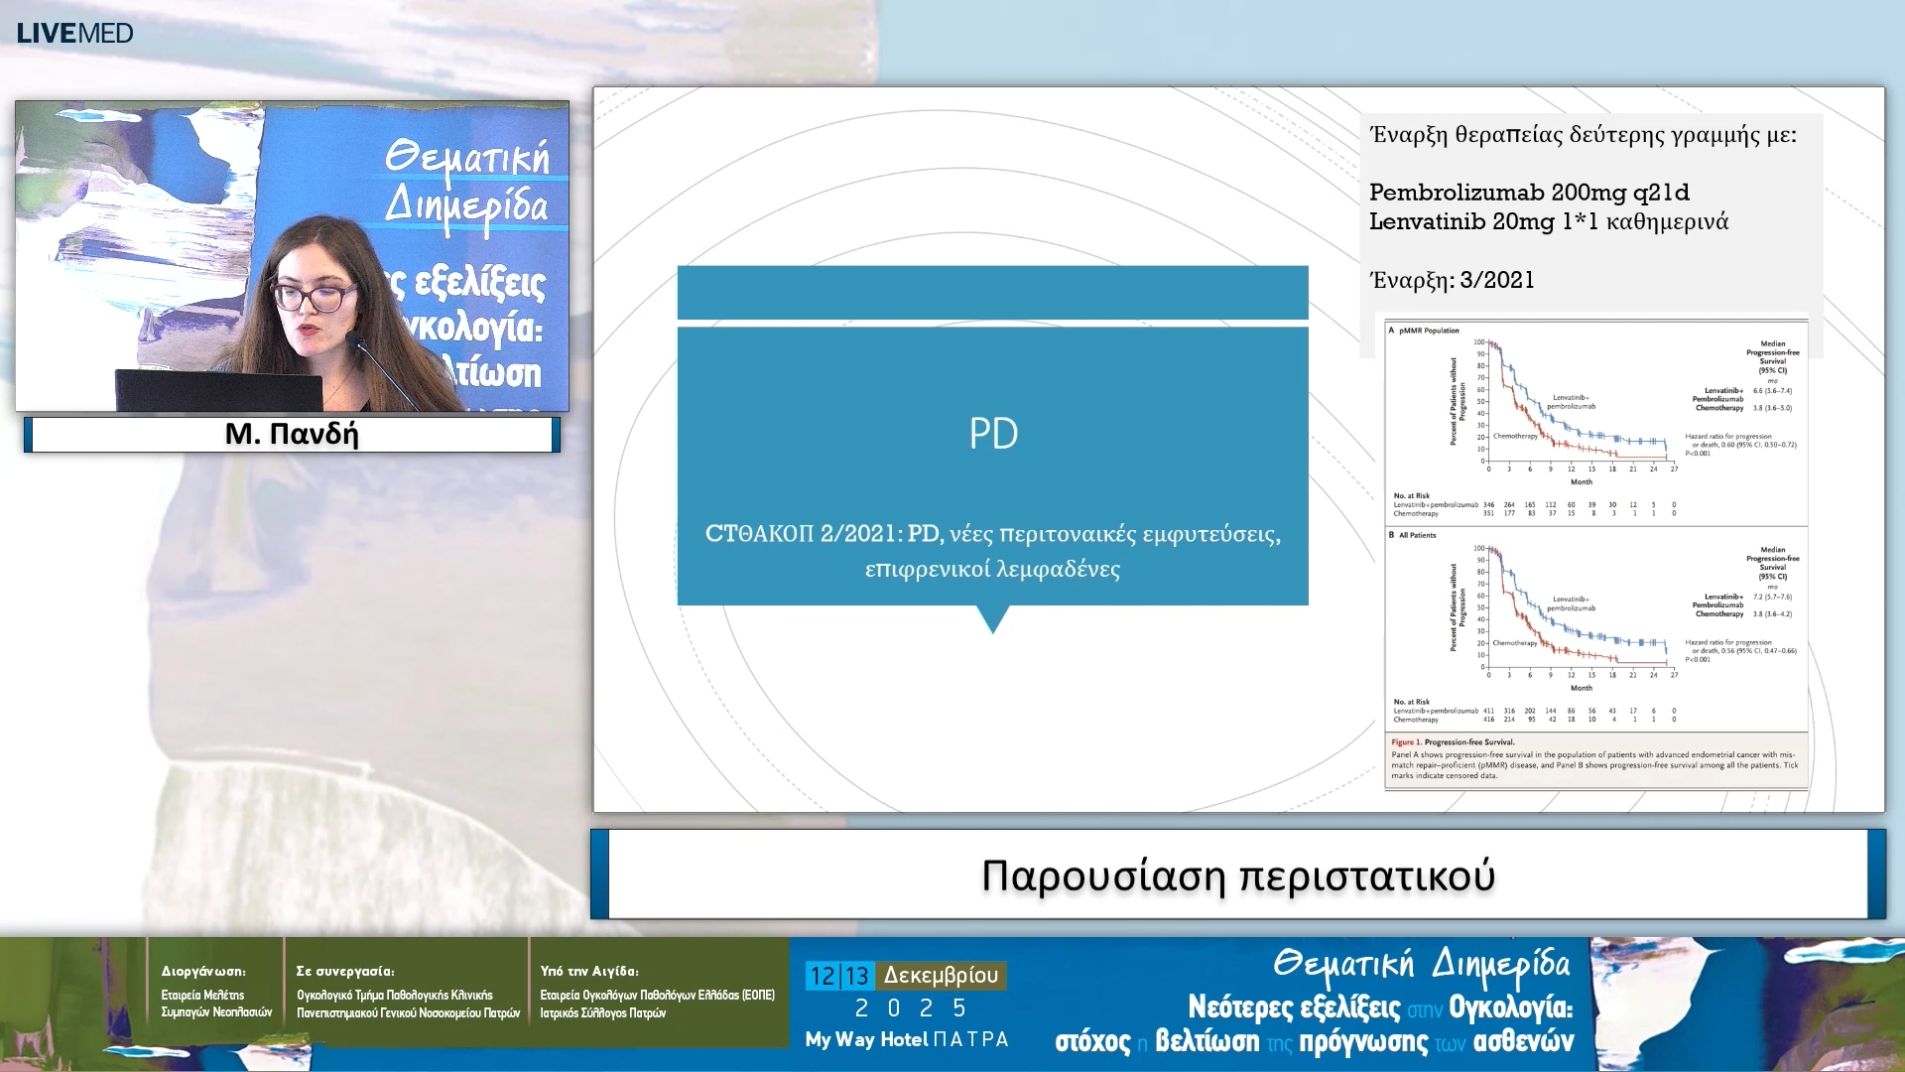Click the empty blue title bar above PD box
Screen dimensions: 1905x1072
tap(992, 293)
